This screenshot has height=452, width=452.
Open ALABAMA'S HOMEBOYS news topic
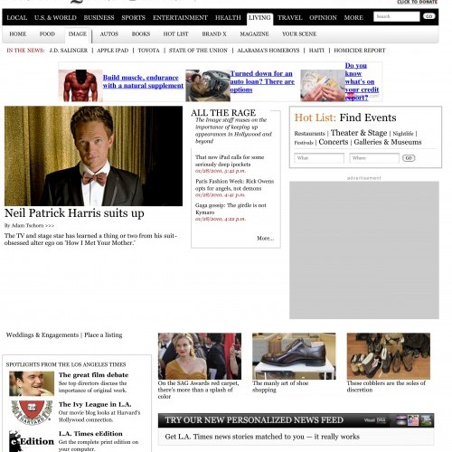coord(268,51)
